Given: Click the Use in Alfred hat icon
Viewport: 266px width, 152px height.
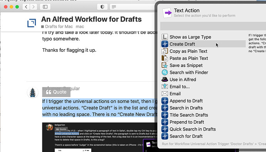Looking at the screenshot, I should [165, 79].
